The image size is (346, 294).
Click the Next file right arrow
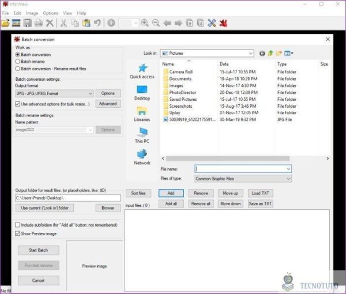pyautogui.click(x=178, y=23)
